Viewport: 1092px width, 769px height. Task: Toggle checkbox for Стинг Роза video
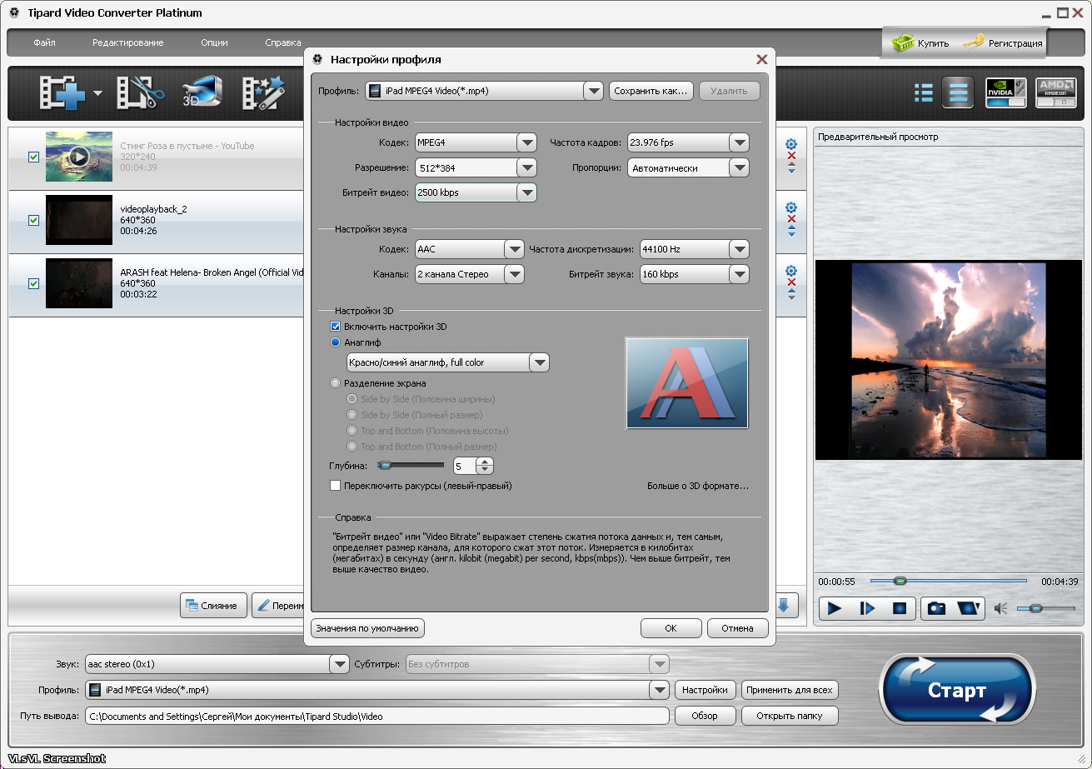[34, 157]
